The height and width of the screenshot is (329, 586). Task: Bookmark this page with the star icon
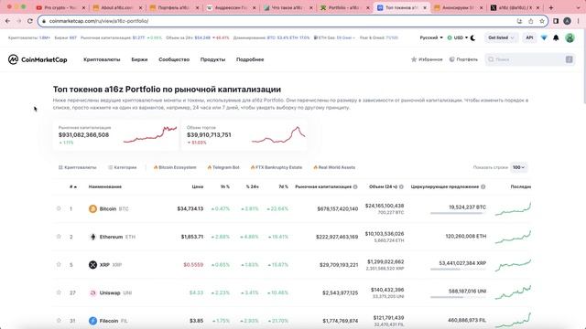(541, 21)
